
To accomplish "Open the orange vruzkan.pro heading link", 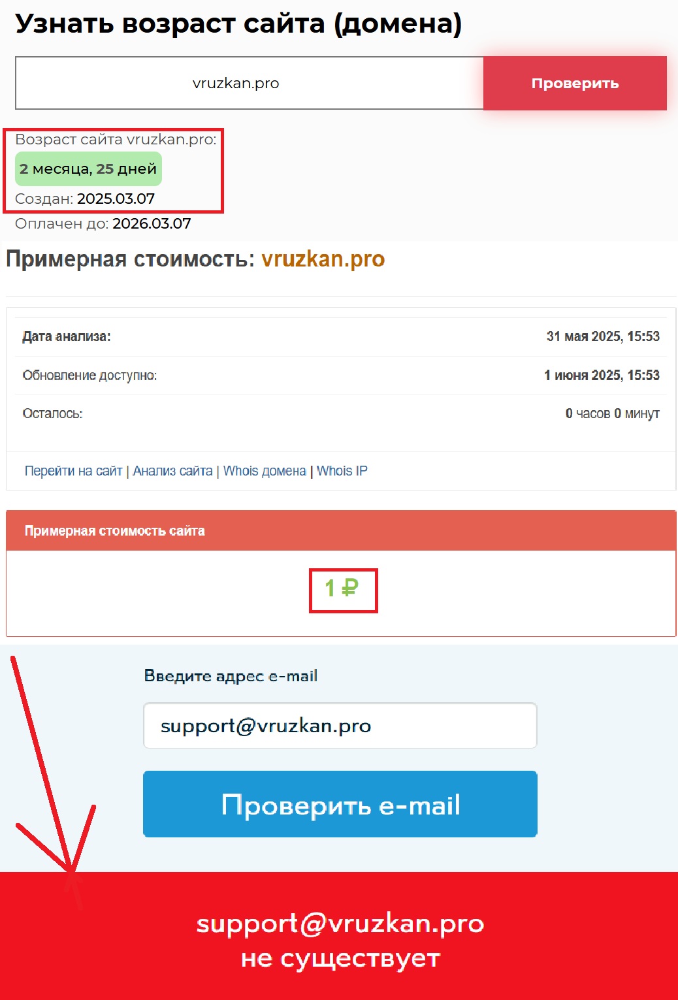I will pos(323,259).
